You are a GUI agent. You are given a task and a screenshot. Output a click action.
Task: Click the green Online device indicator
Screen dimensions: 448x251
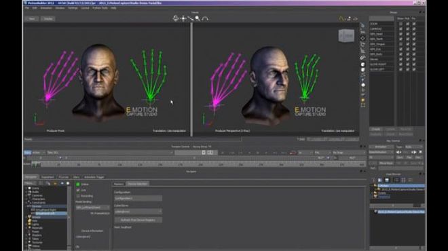(78, 185)
